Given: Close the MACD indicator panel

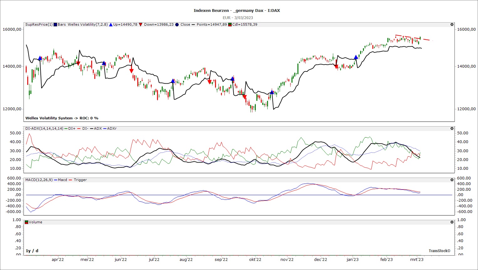Looking at the screenshot, I should tap(452, 180).
